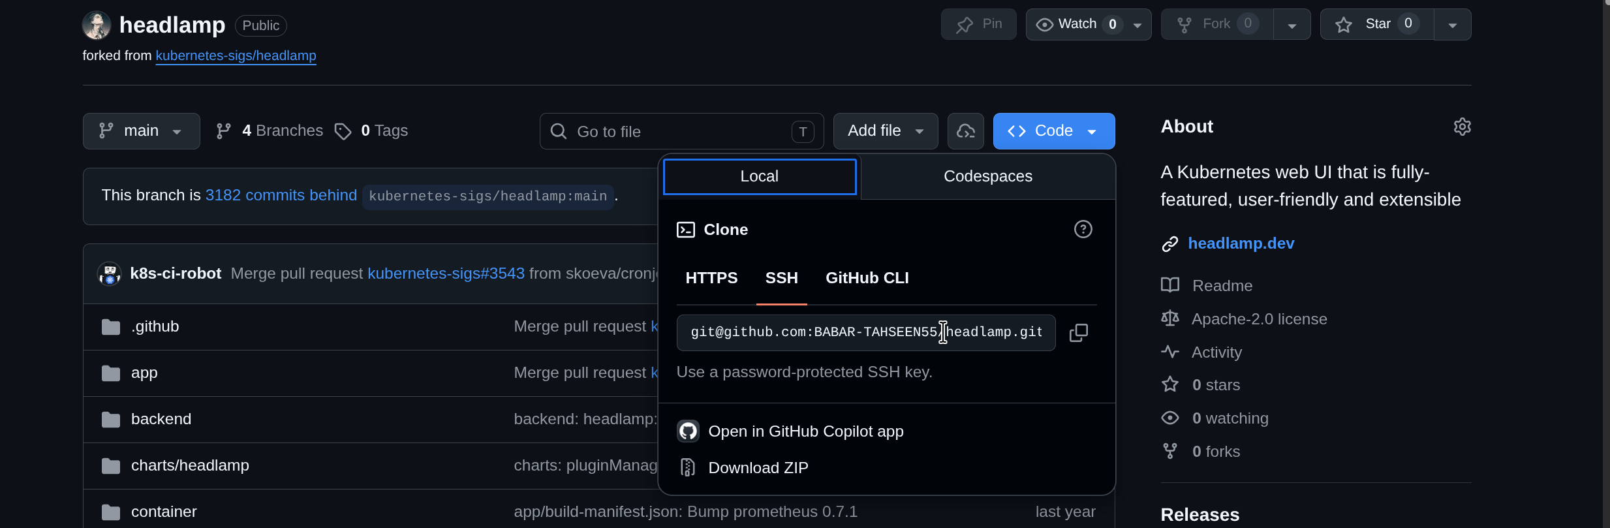Open the Star lists dropdown arrow
Viewport: 1610px width, 528px height.
click(x=1453, y=24)
